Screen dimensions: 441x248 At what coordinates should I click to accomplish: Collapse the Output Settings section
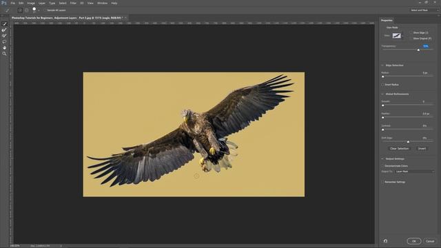382,159
